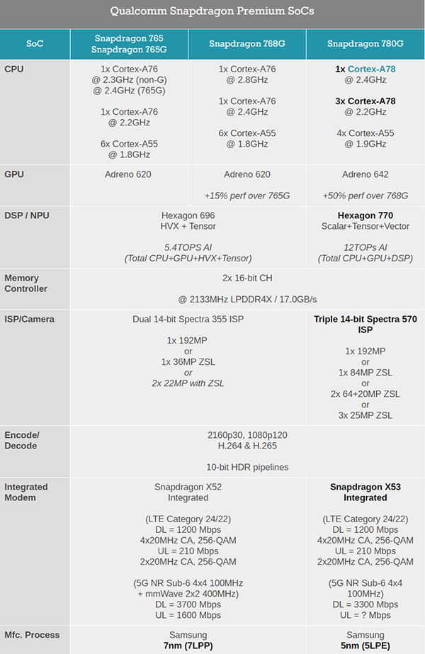Click the Integrated Modem row label
The height and width of the screenshot is (654, 425).
coord(26,492)
